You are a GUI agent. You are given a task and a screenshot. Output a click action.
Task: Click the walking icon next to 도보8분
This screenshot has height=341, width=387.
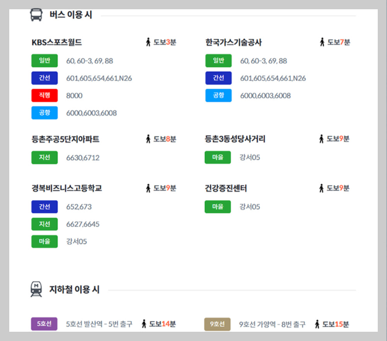click(x=148, y=139)
